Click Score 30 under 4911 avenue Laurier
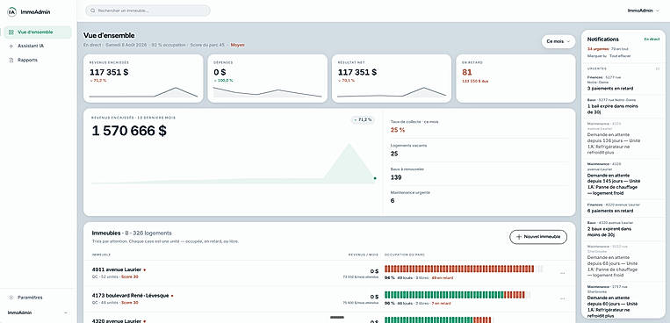 129,276
